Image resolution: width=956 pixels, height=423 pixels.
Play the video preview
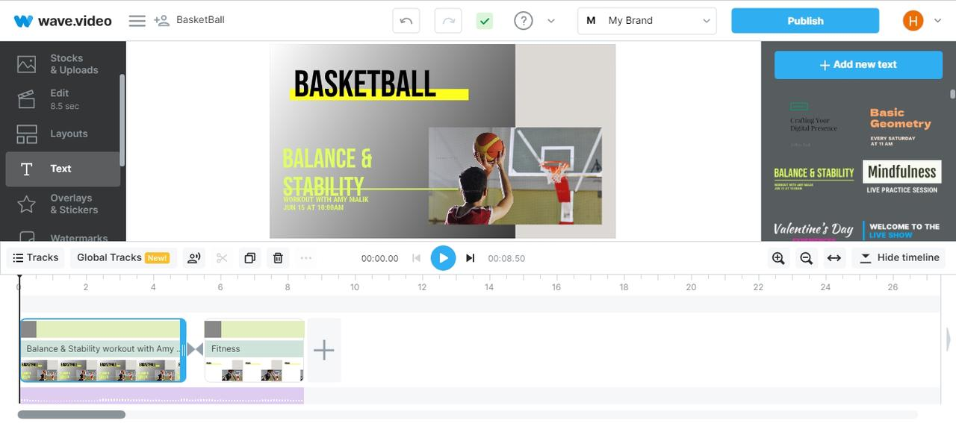click(443, 258)
